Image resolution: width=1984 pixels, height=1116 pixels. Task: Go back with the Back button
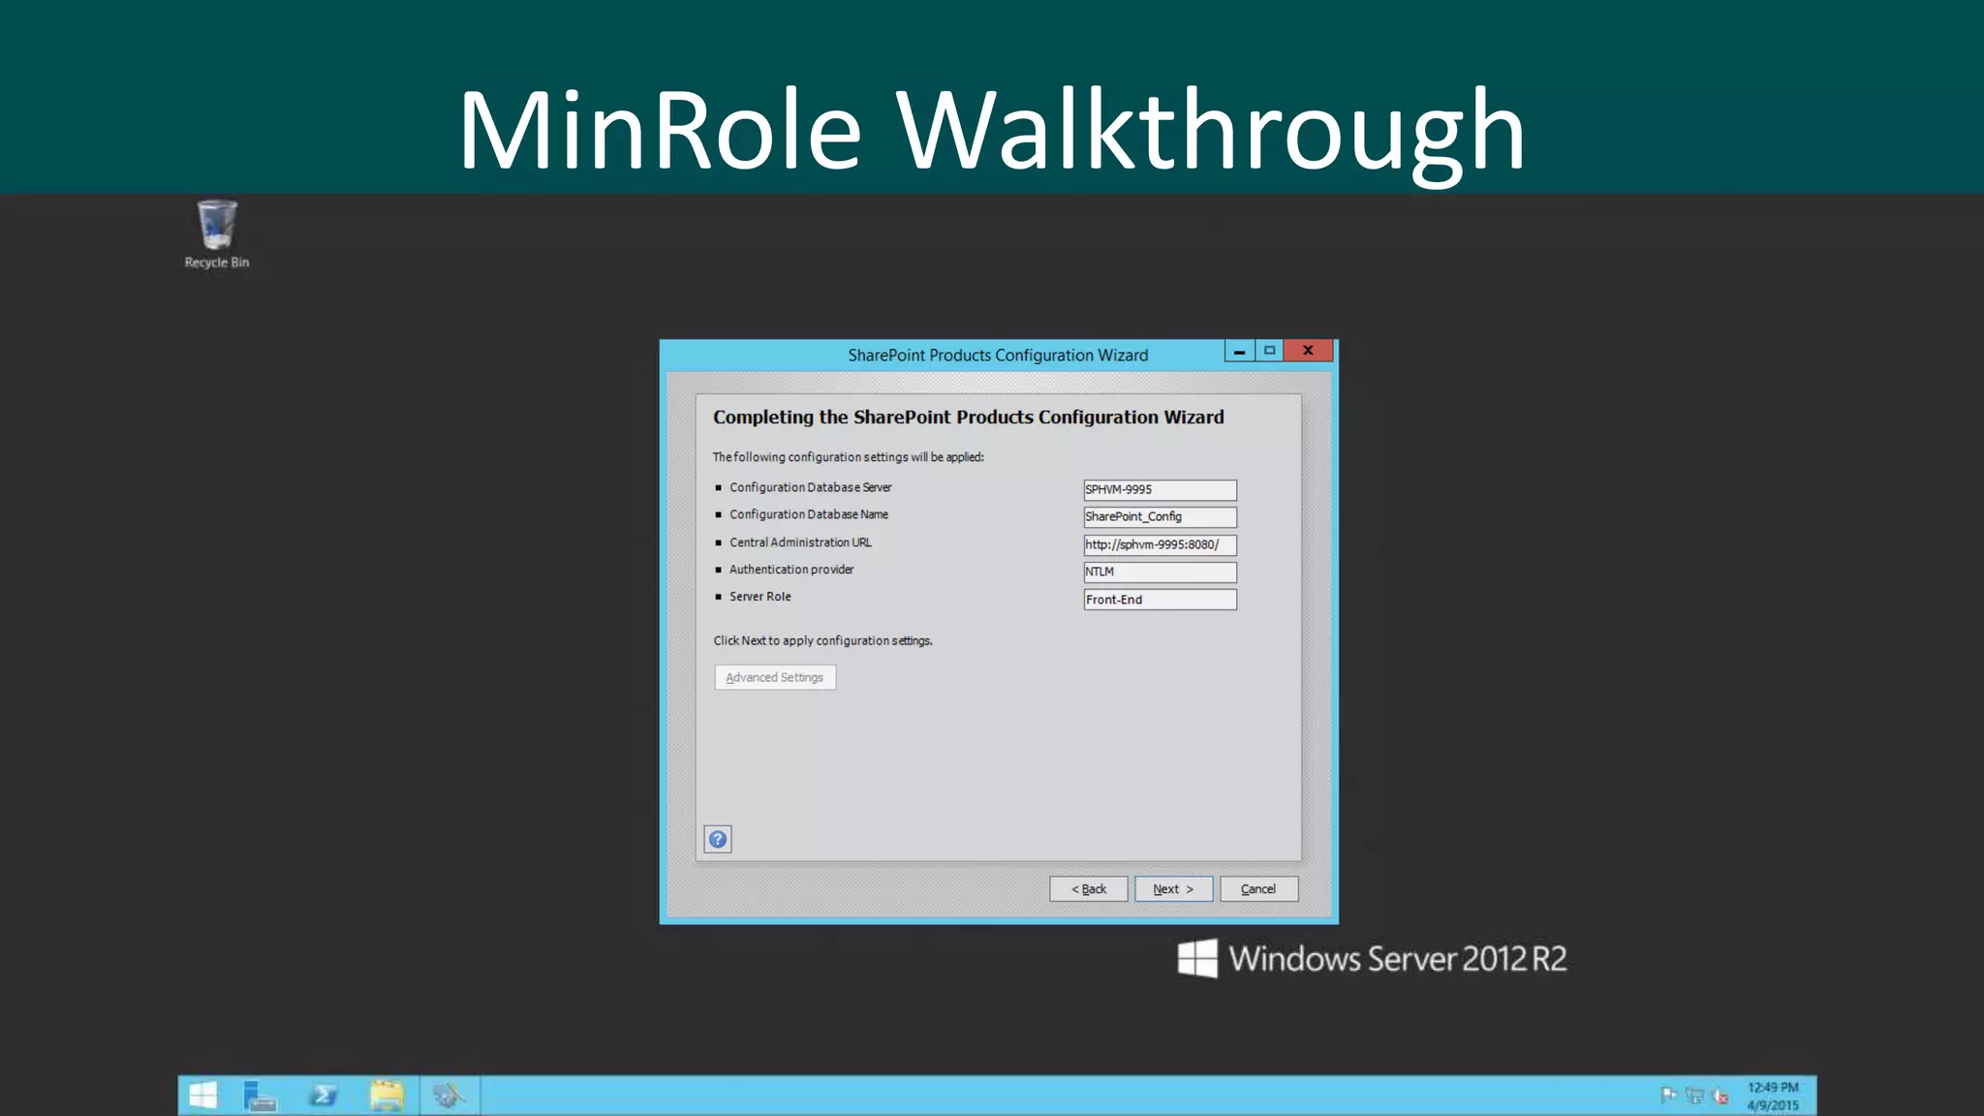(1088, 888)
